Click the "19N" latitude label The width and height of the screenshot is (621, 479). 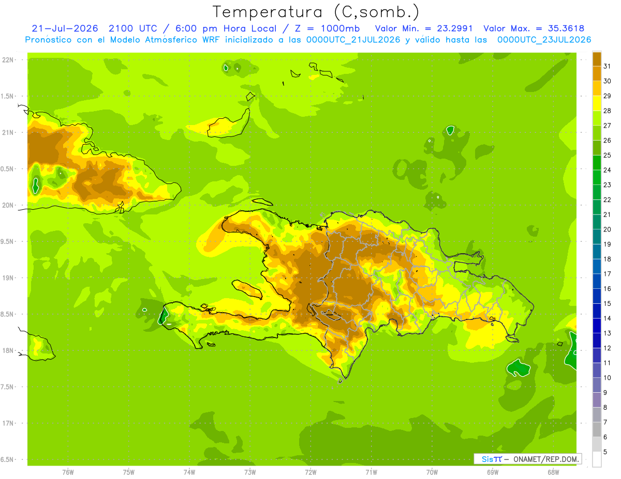click(8, 278)
